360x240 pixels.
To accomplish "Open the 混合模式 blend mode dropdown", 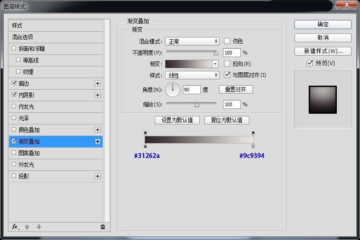I will tap(192, 41).
